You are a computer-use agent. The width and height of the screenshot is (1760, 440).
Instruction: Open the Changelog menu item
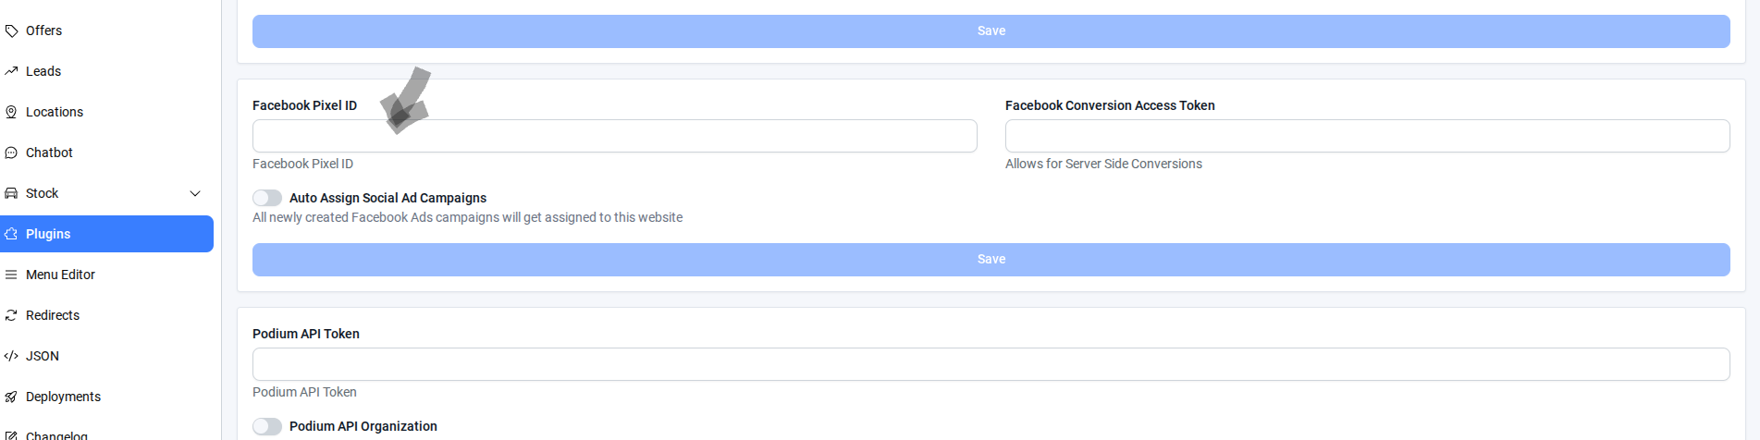[56, 434]
